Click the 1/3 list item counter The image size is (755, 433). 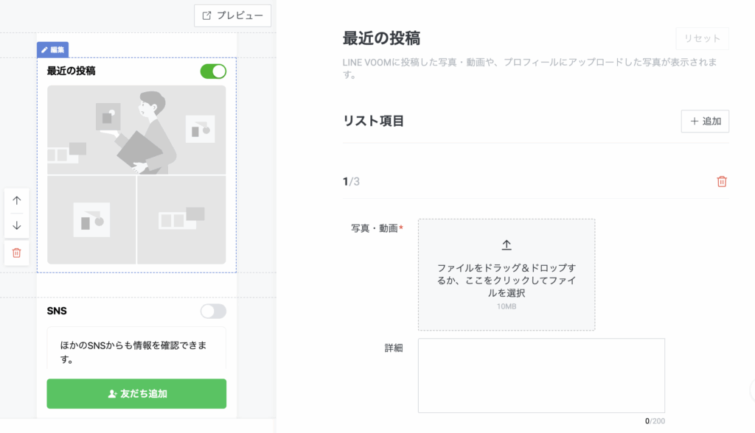tap(351, 182)
